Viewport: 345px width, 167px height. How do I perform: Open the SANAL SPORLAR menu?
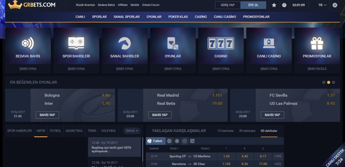127,17
